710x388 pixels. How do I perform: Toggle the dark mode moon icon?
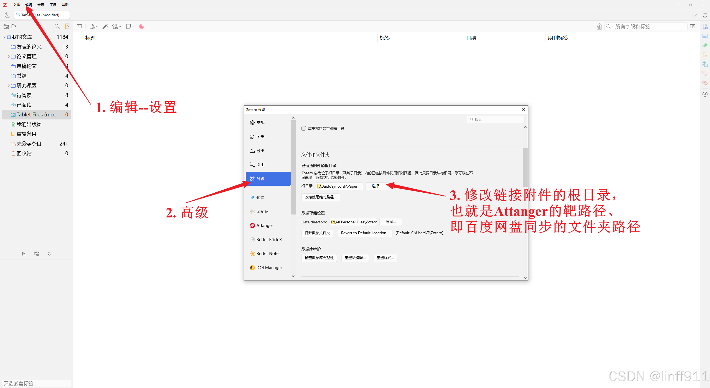[x=7, y=15]
